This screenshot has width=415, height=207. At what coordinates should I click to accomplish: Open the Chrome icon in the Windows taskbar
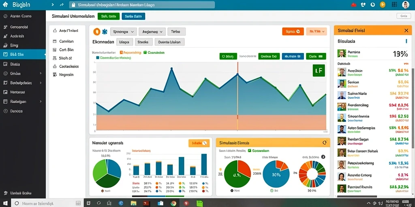tap(173, 203)
